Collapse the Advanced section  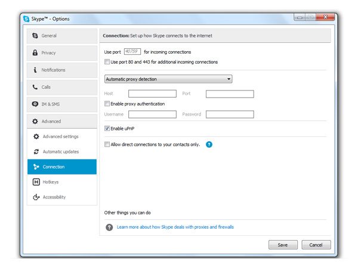pyautogui.click(x=62, y=121)
